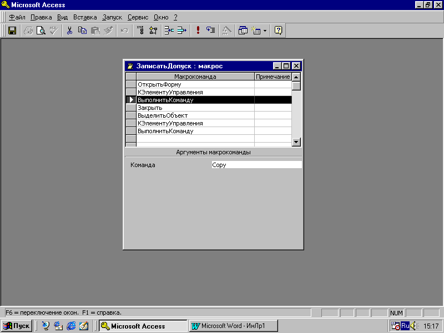Open the ? help menu
Image resolution: width=444 pixels, height=333 pixels.
(175, 17)
